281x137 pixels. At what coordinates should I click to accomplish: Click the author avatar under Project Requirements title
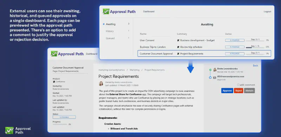101,83
